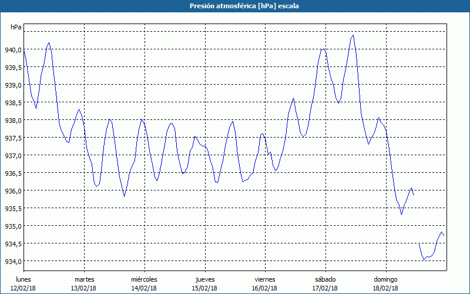Click the highest peak of the pressure curve

pyautogui.click(x=352, y=35)
